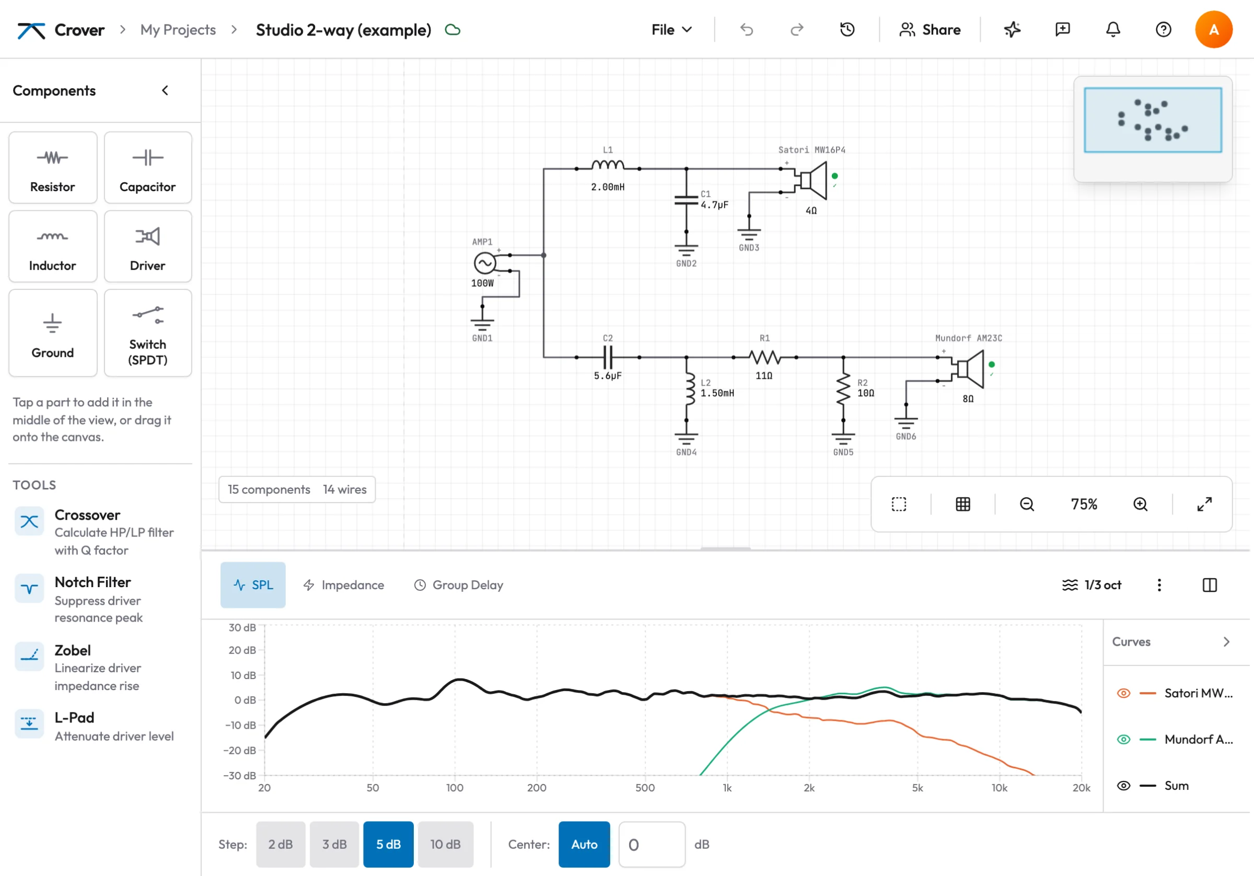
Task: Toggle Sum curve visibility
Action: pos(1123,786)
